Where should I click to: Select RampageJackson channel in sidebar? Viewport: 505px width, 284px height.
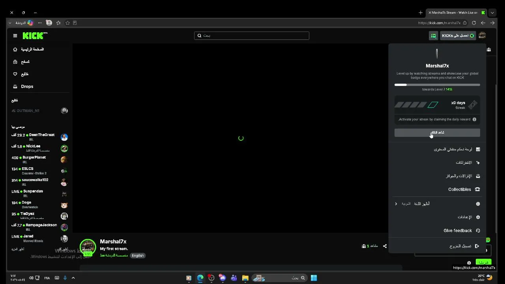39,227
